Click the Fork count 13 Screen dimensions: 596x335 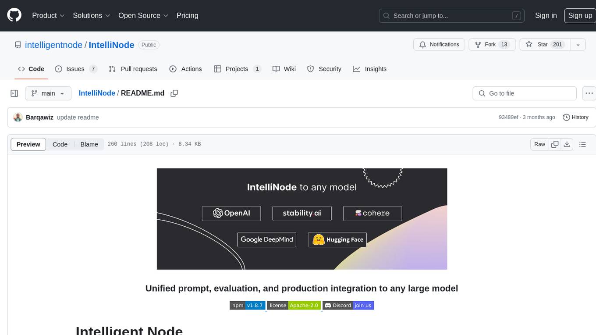504,44
